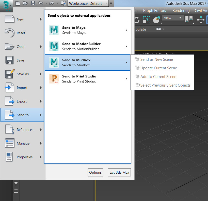Redo the action in the toolbar
208x201 pixels.
[52, 3]
